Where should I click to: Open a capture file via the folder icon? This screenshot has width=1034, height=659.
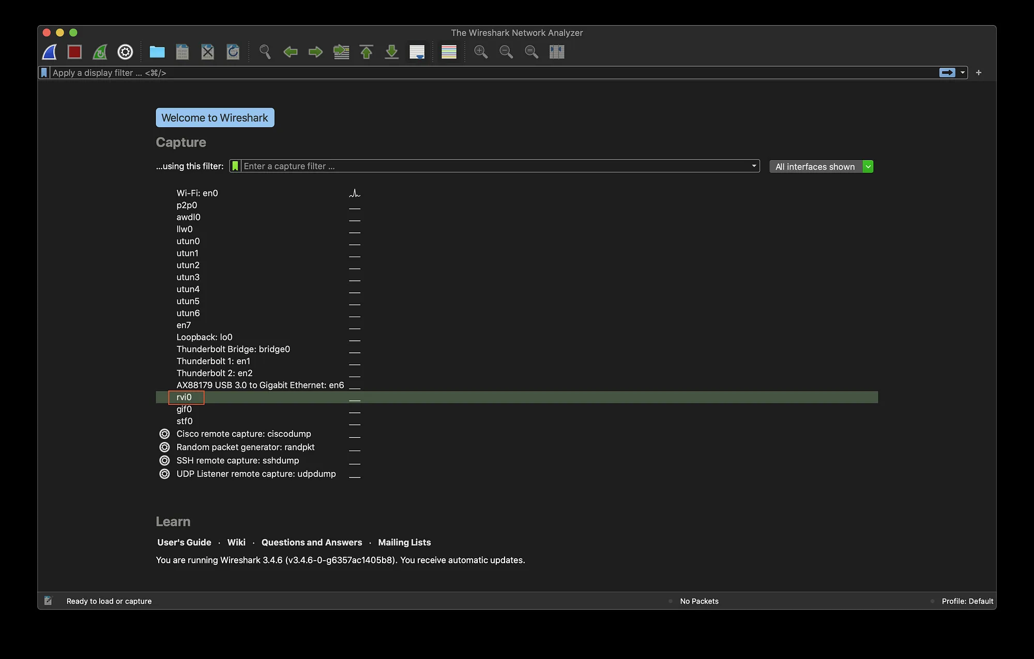[157, 52]
